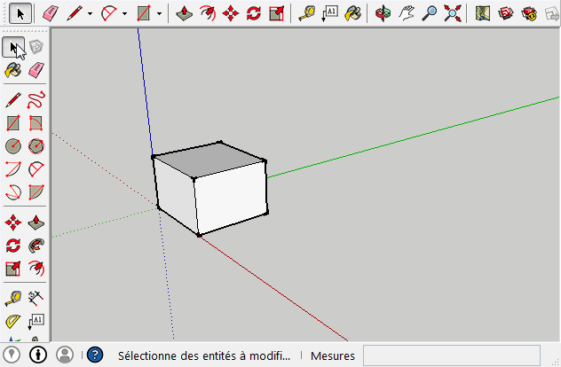The width and height of the screenshot is (561, 367).
Task: Choose the Pan hand tool
Action: coord(407,13)
